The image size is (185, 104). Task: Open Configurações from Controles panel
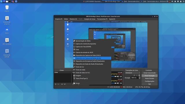tap(150, 81)
